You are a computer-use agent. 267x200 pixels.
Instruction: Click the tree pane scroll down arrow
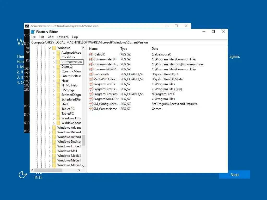coord(83,166)
